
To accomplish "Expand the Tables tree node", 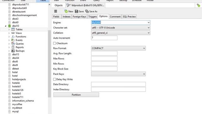I will click(9, 29).
